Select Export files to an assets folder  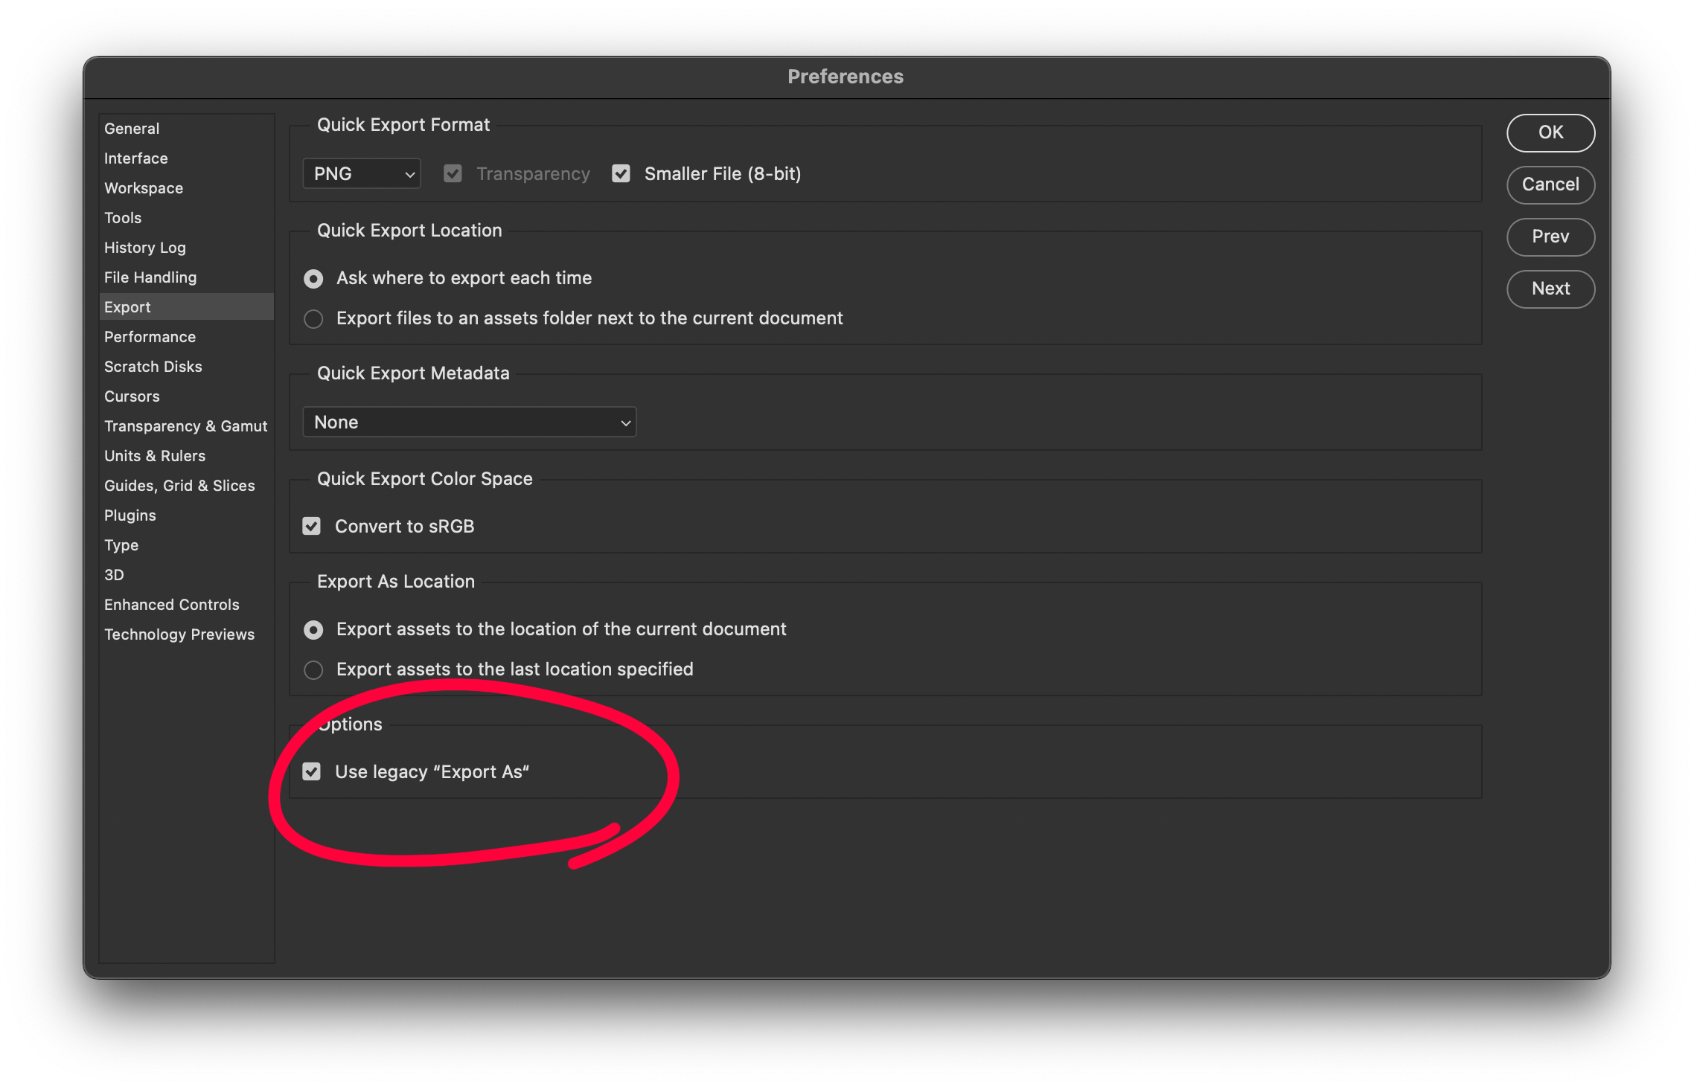[x=313, y=318]
